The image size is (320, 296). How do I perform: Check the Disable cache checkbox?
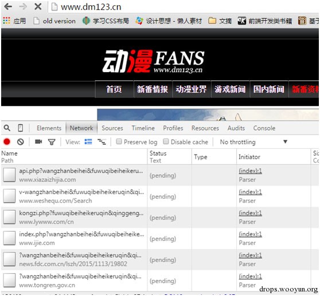pos(166,141)
